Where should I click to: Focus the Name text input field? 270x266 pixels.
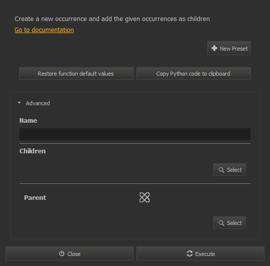click(x=135, y=134)
